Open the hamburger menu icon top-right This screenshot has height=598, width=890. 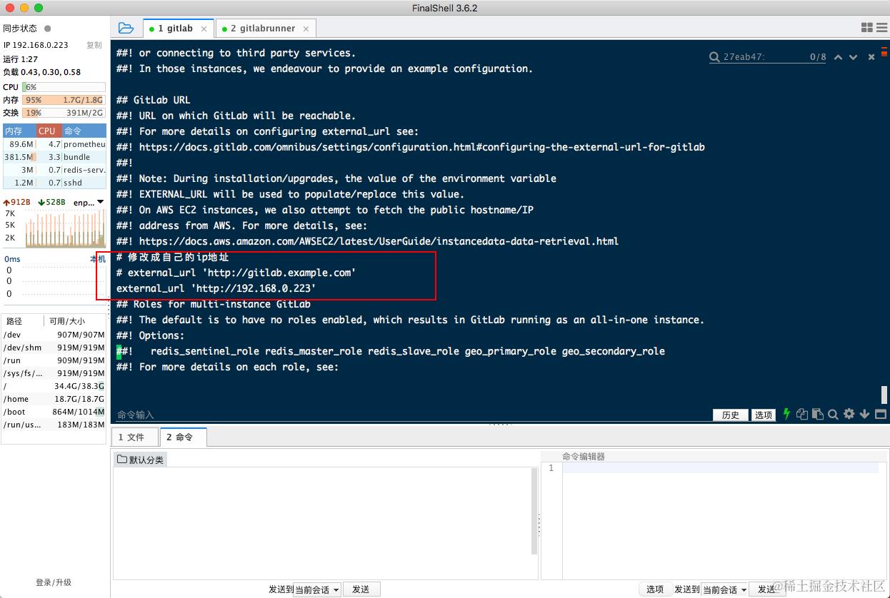click(882, 28)
